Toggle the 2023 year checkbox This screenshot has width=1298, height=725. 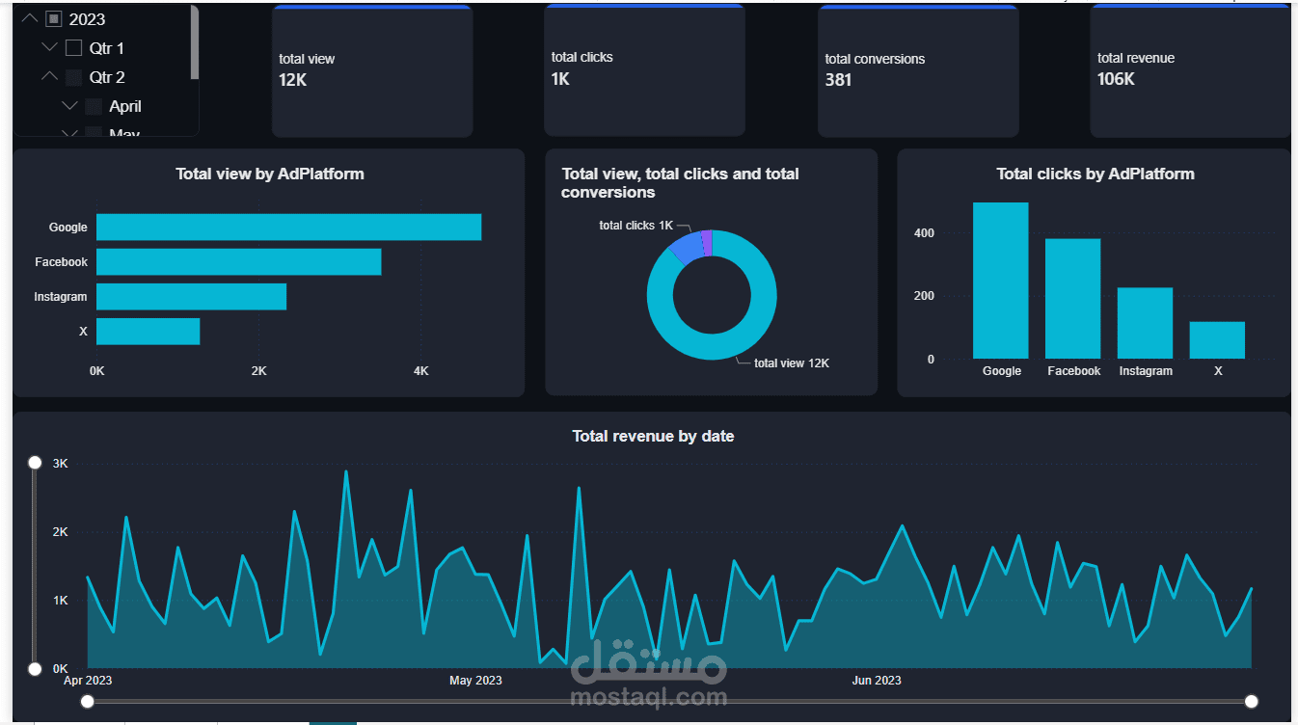click(x=54, y=19)
